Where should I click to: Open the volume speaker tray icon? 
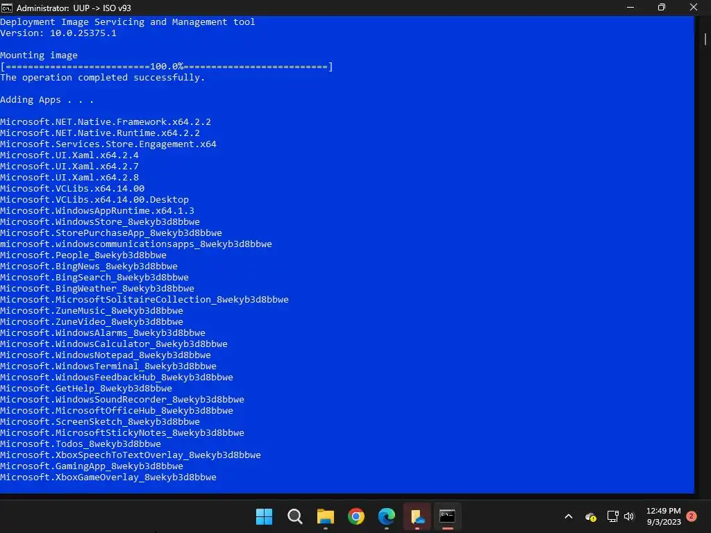629,516
